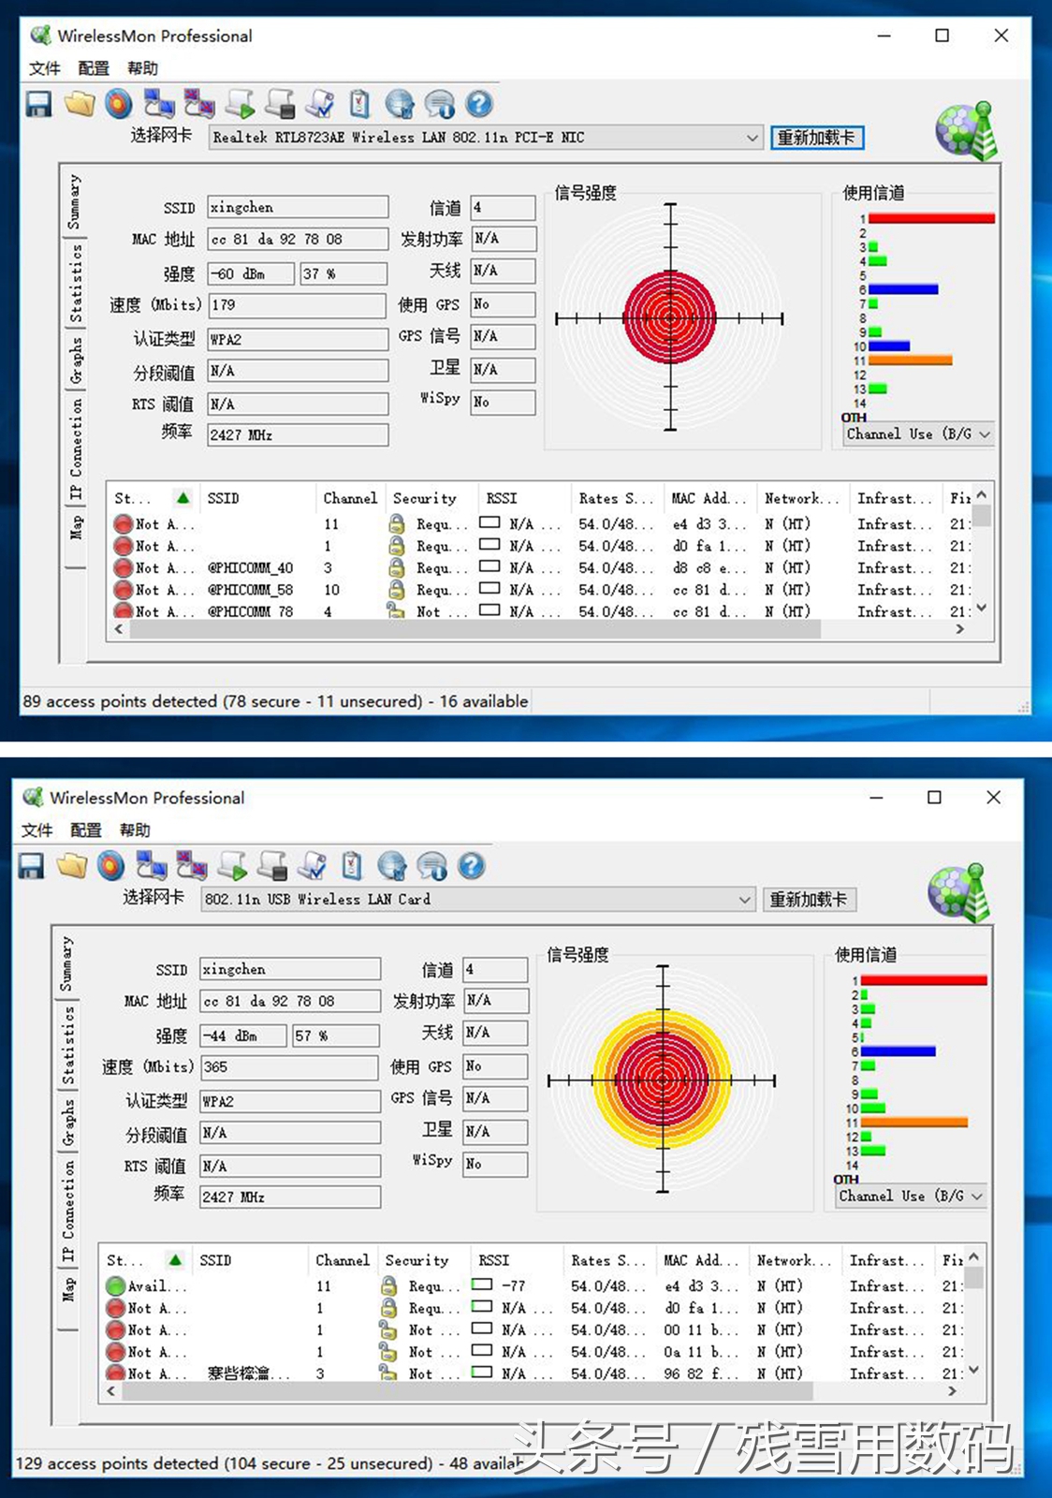Click the target bullseye icon in the USB card window
The width and height of the screenshot is (1052, 1498).
[x=111, y=866]
